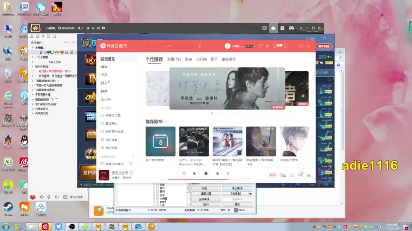The width and height of the screenshot is (412, 231).
Task: Open 朋友 in the NetEase sidebar
Action: [104, 83]
